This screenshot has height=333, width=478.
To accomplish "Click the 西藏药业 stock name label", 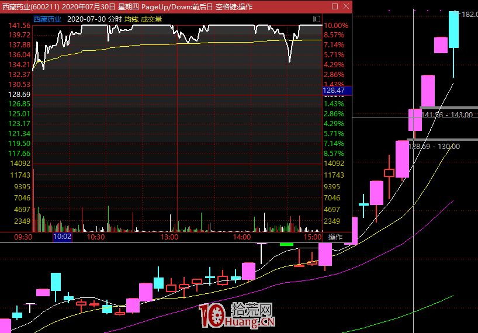I will pos(47,19).
